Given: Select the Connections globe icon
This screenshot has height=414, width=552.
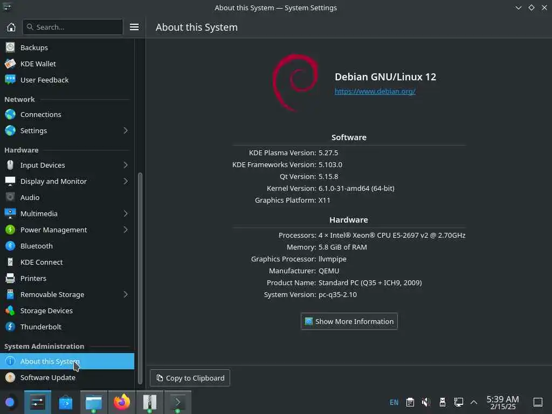Looking at the screenshot, I should click(10, 114).
